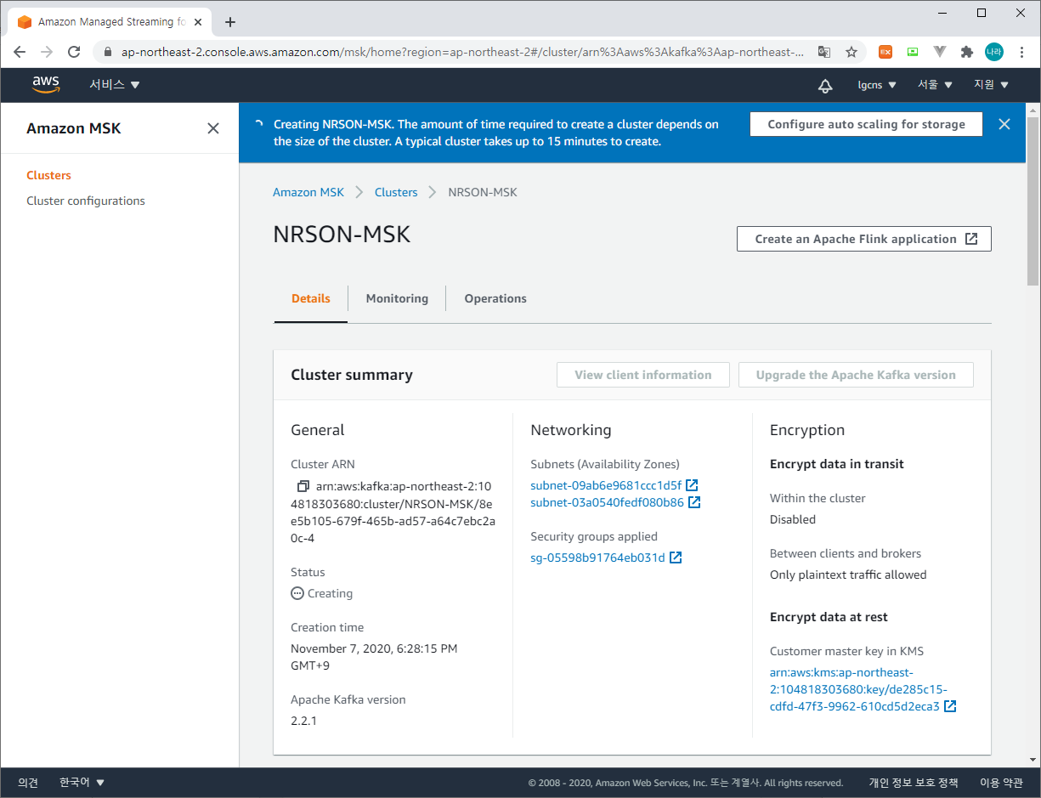Open 개인 정보 보호 정책 footer link
This screenshot has height=798, width=1041.
914,783
